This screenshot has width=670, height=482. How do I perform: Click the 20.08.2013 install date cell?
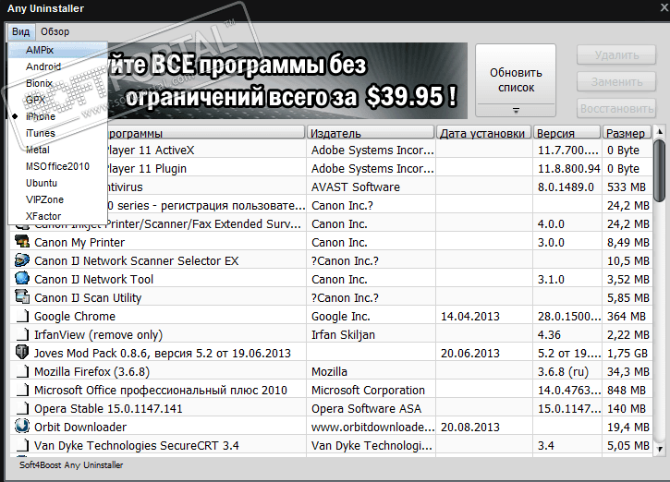click(x=484, y=427)
